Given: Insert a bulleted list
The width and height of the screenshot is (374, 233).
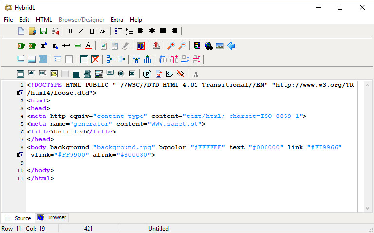Looking at the screenshot, I should [118, 31].
